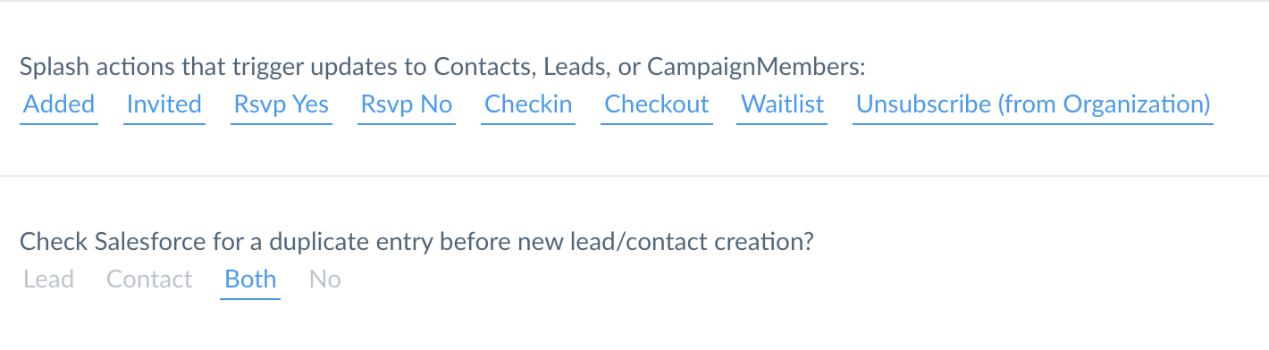Disable the Rsvp No trigger
1269x350 pixels.
tap(407, 104)
